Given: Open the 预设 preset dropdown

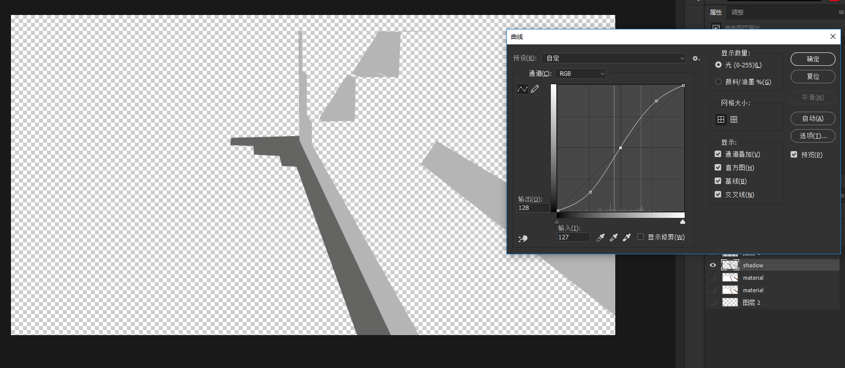Looking at the screenshot, I should point(614,58).
